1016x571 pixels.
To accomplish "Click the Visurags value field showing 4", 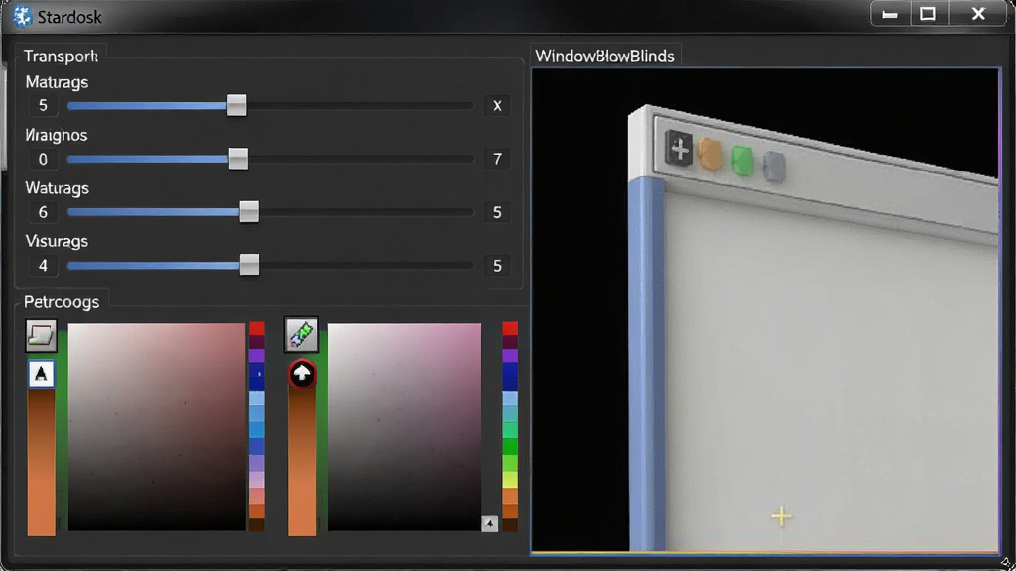I will [43, 265].
